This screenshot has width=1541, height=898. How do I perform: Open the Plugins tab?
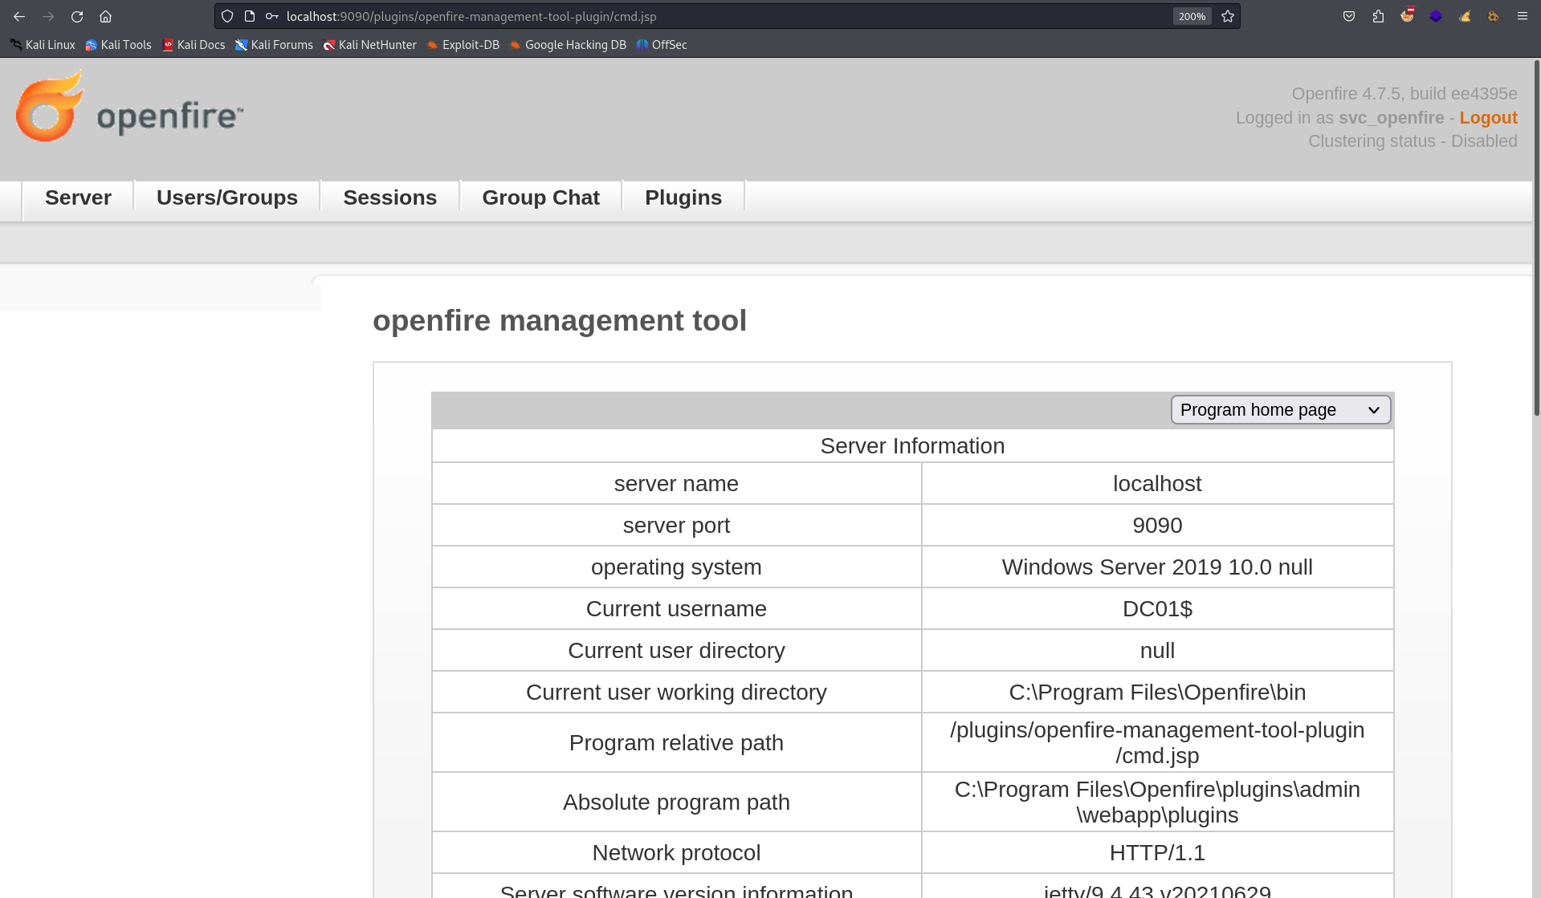(683, 197)
